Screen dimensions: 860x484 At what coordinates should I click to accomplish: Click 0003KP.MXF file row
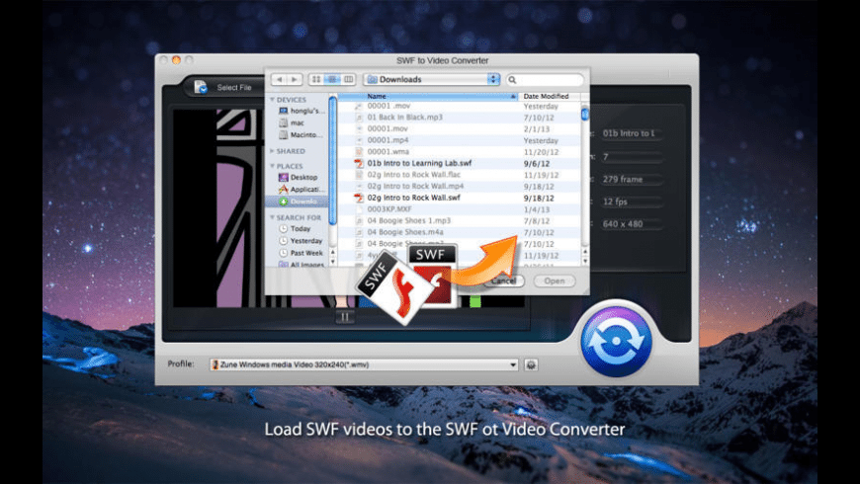point(459,209)
